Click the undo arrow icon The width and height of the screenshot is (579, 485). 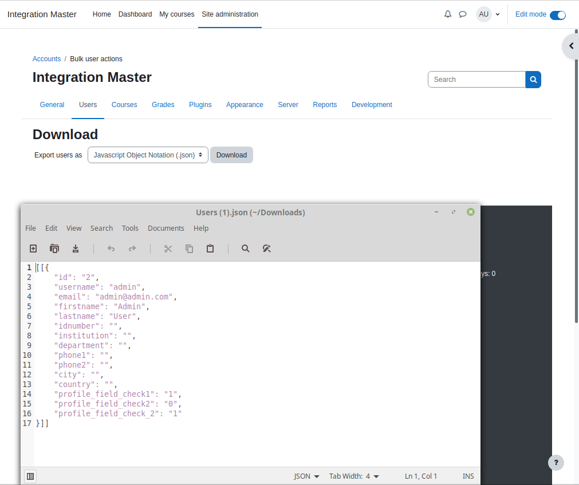click(x=111, y=249)
